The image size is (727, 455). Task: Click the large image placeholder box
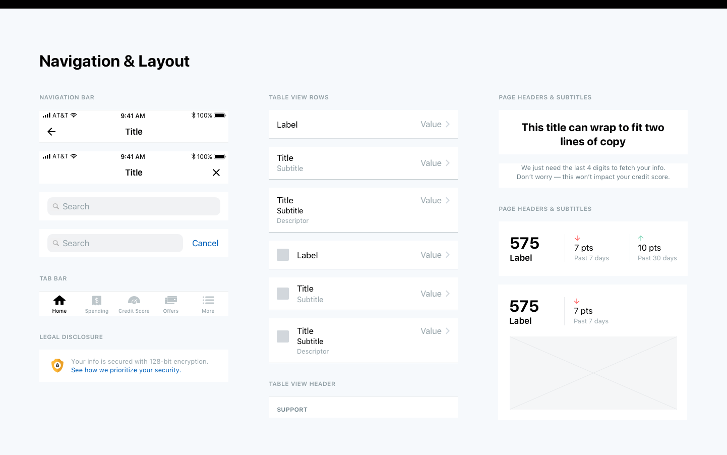tap(593, 373)
